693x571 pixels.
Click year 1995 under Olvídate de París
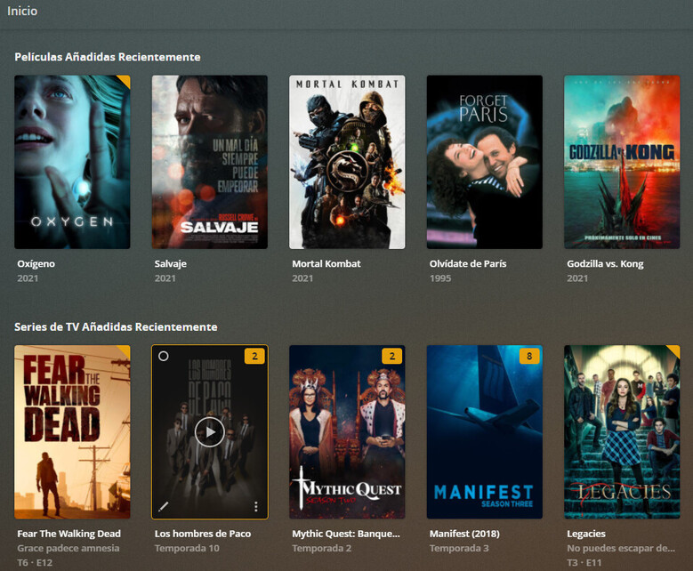pyautogui.click(x=440, y=278)
